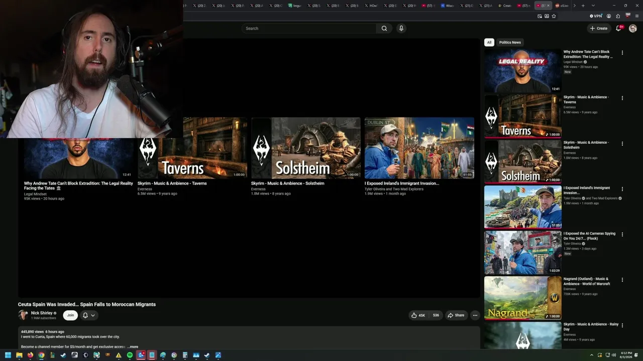Bookmark this page with the star icon

[x=554, y=16]
